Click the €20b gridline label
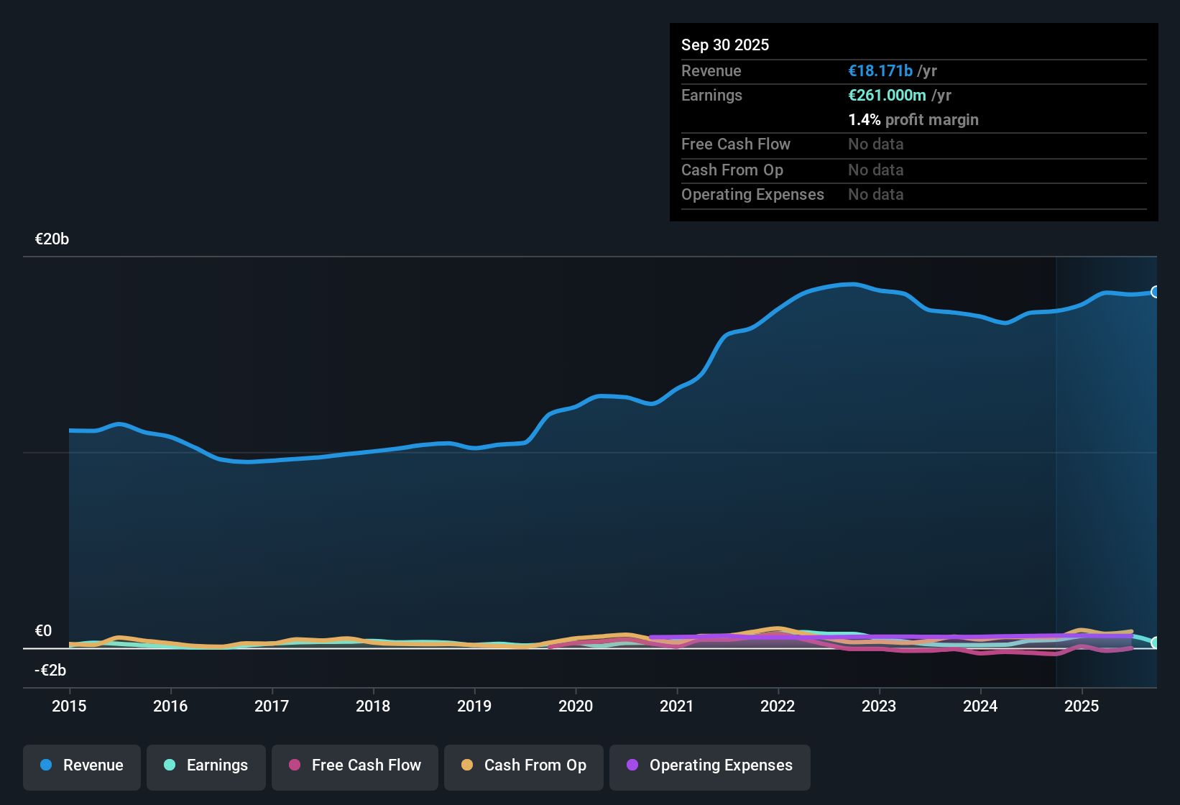The height and width of the screenshot is (805, 1180). (52, 239)
